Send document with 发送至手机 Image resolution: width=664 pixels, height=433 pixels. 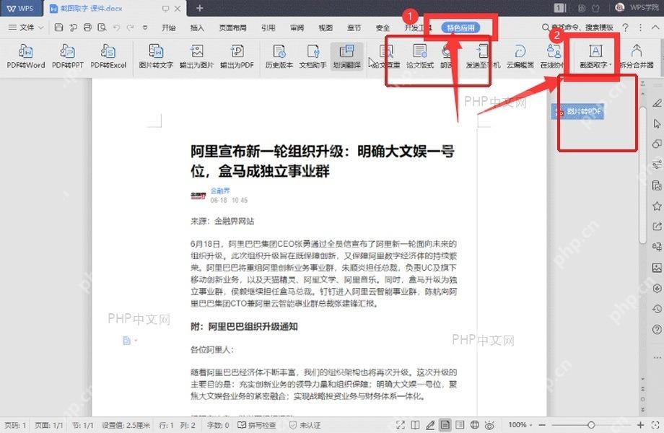pos(483,56)
